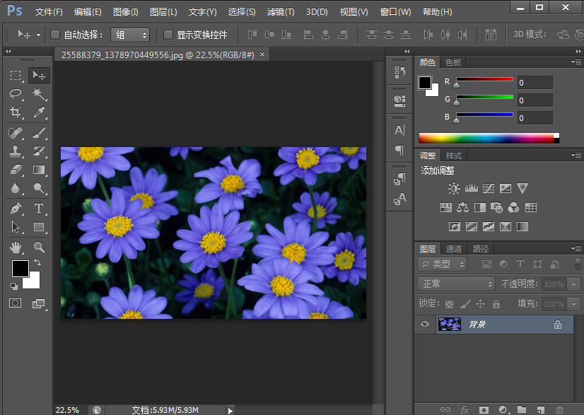Open the Layers panel menu

[576, 248]
